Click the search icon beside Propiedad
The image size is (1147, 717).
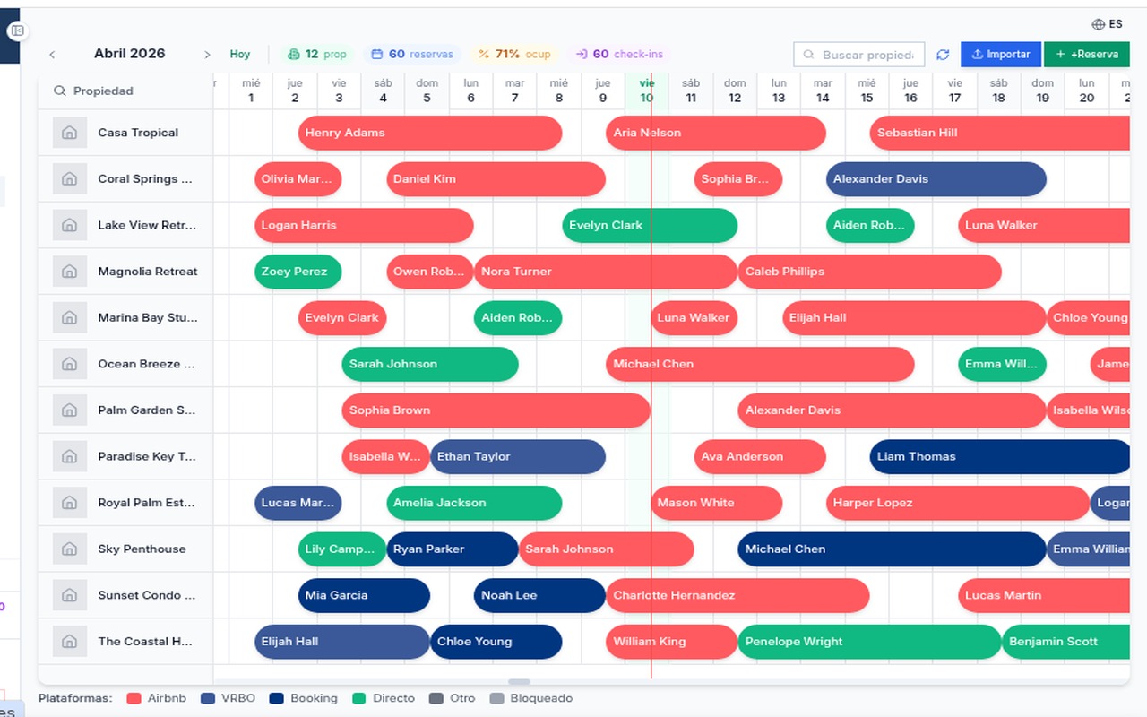(x=60, y=91)
